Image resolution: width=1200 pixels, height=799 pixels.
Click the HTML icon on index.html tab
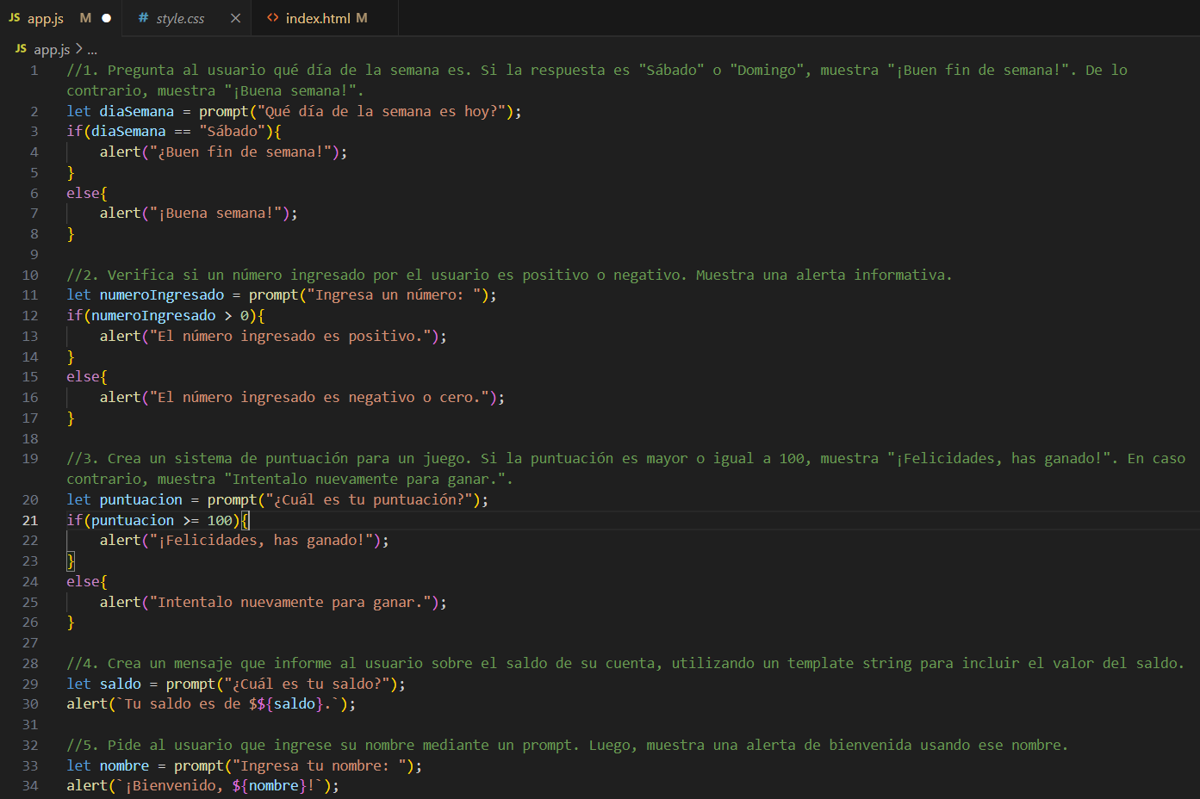click(273, 18)
